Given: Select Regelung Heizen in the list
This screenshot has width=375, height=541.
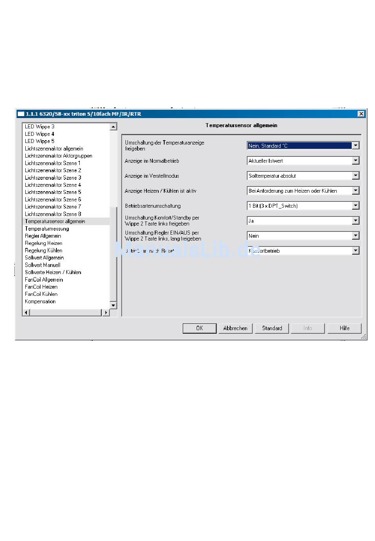Looking at the screenshot, I should pyautogui.click(x=43, y=243).
